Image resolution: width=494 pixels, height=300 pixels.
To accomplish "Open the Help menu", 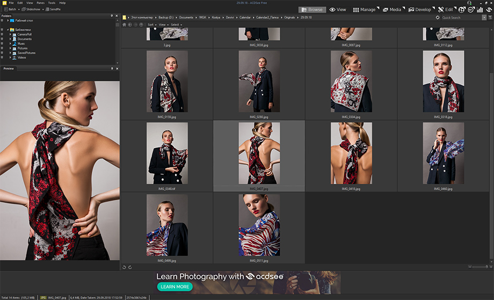I will pyautogui.click(x=62, y=3).
